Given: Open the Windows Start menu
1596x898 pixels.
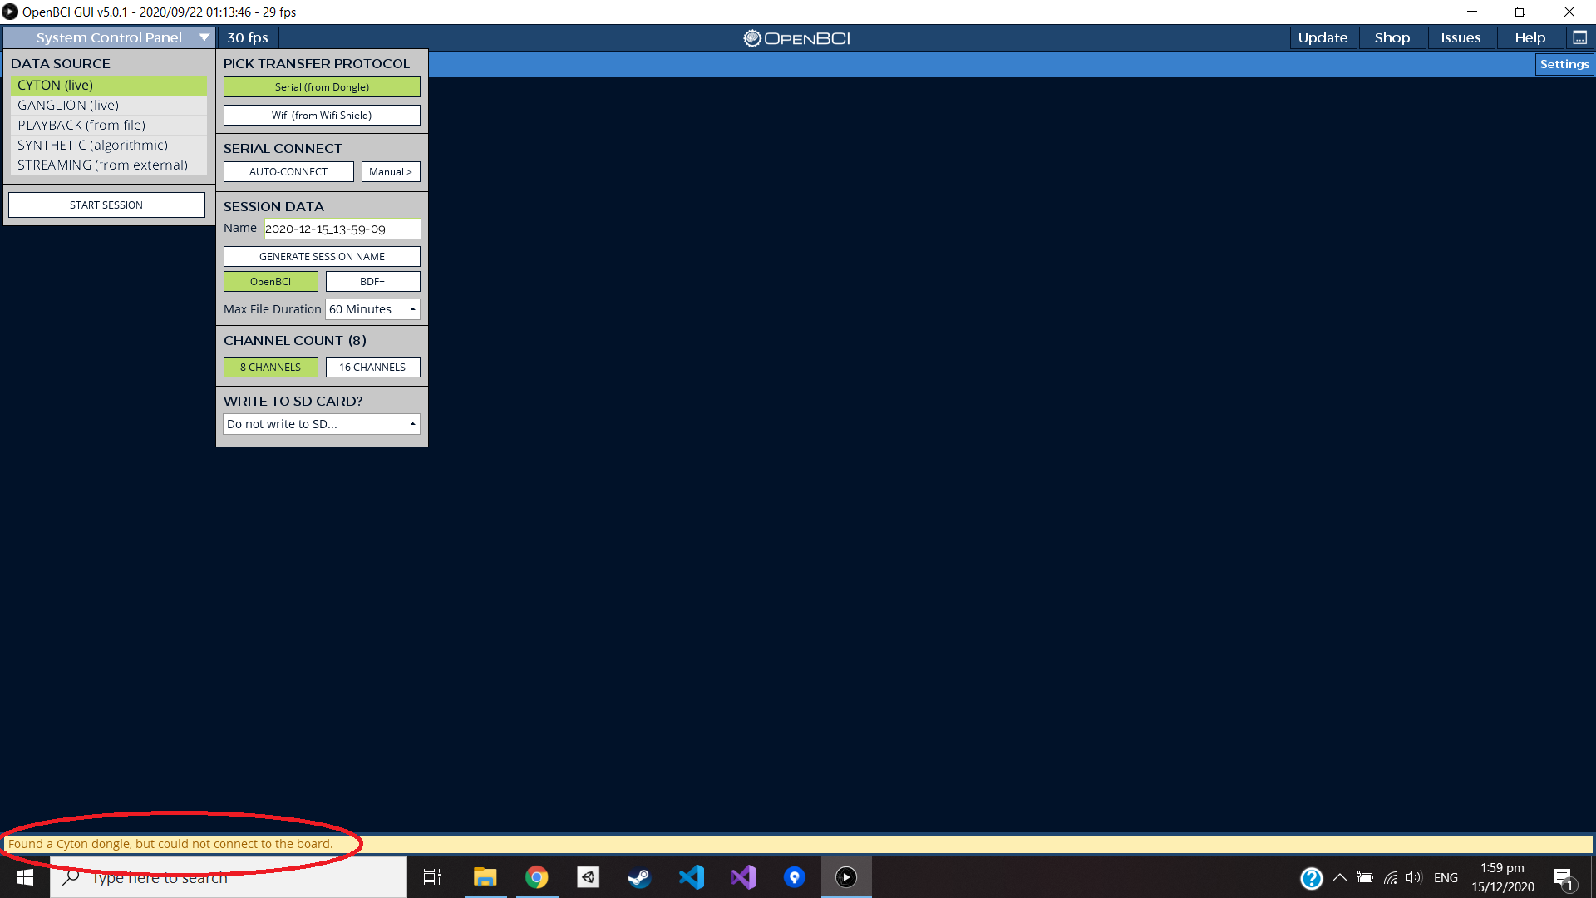Looking at the screenshot, I should coord(25,877).
